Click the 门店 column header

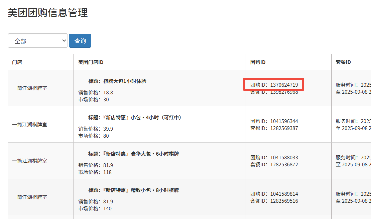point(17,62)
